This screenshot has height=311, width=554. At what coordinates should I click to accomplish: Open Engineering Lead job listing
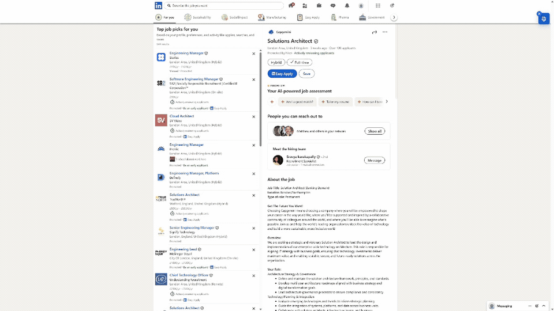pyautogui.click(x=183, y=249)
